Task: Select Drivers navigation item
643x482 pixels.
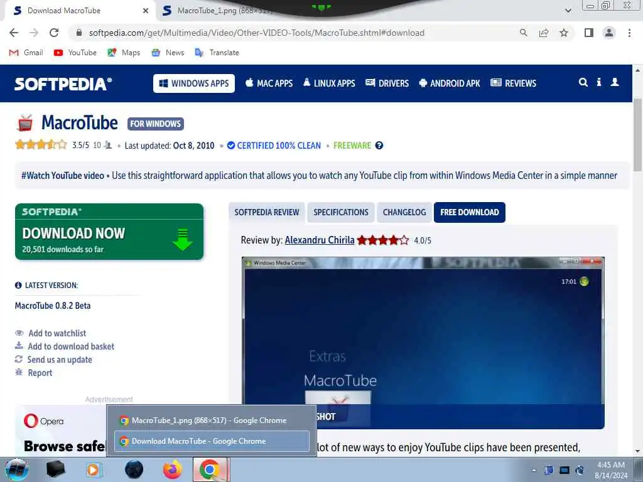Action: 387,83
